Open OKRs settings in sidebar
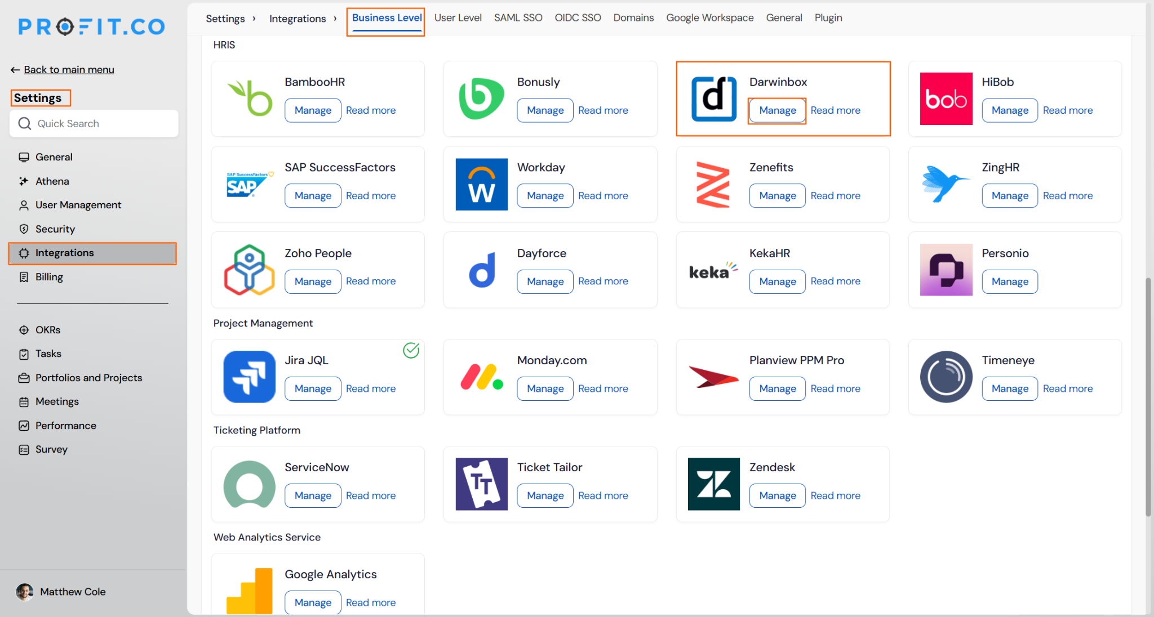 tap(47, 330)
